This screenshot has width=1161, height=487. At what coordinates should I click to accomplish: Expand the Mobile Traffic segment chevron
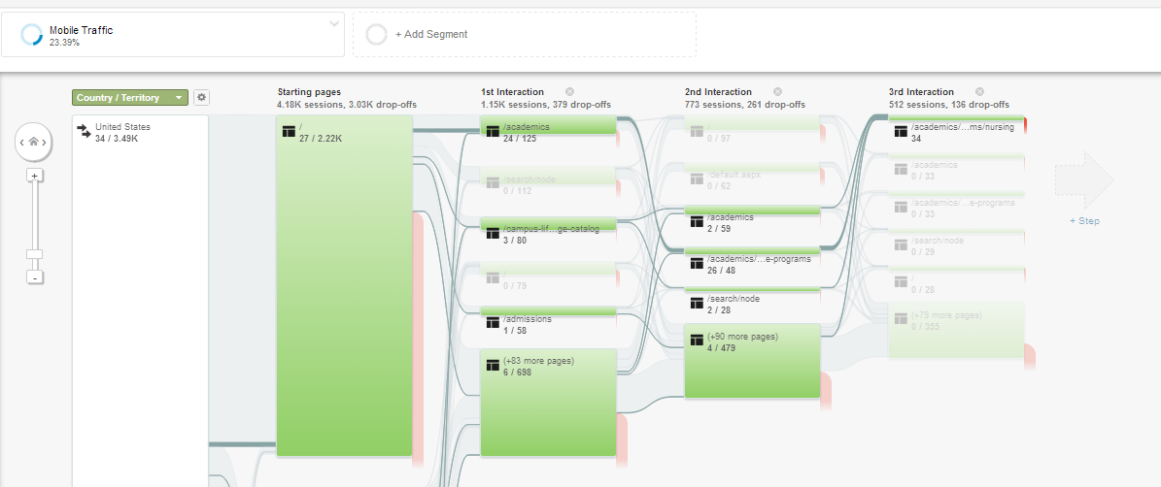tap(334, 23)
